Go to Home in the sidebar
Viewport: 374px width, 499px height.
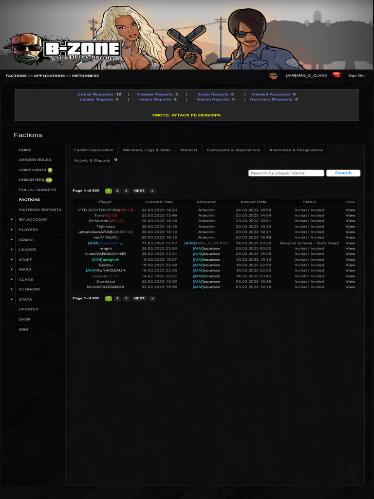click(x=25, y=150)
